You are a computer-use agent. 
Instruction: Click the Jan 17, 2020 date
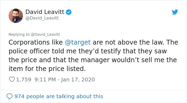78,80
